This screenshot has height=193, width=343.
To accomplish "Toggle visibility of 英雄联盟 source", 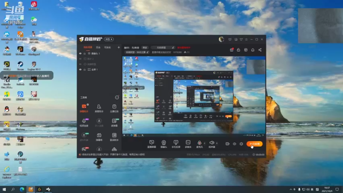I will [80, 64].
